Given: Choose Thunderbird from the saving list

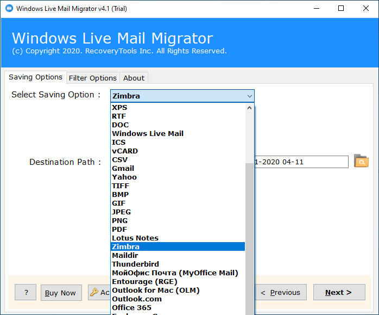Looking at the screenshot, I should pos(178,264).
